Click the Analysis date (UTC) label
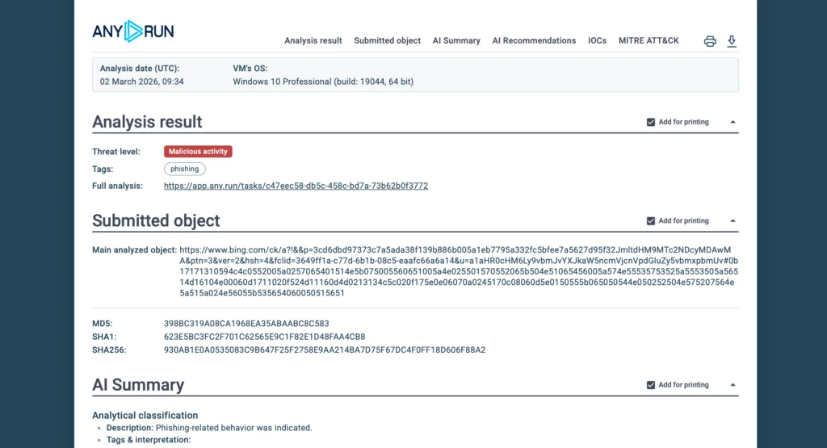This screenshot has height=448, width=827. tap(139, 68)
